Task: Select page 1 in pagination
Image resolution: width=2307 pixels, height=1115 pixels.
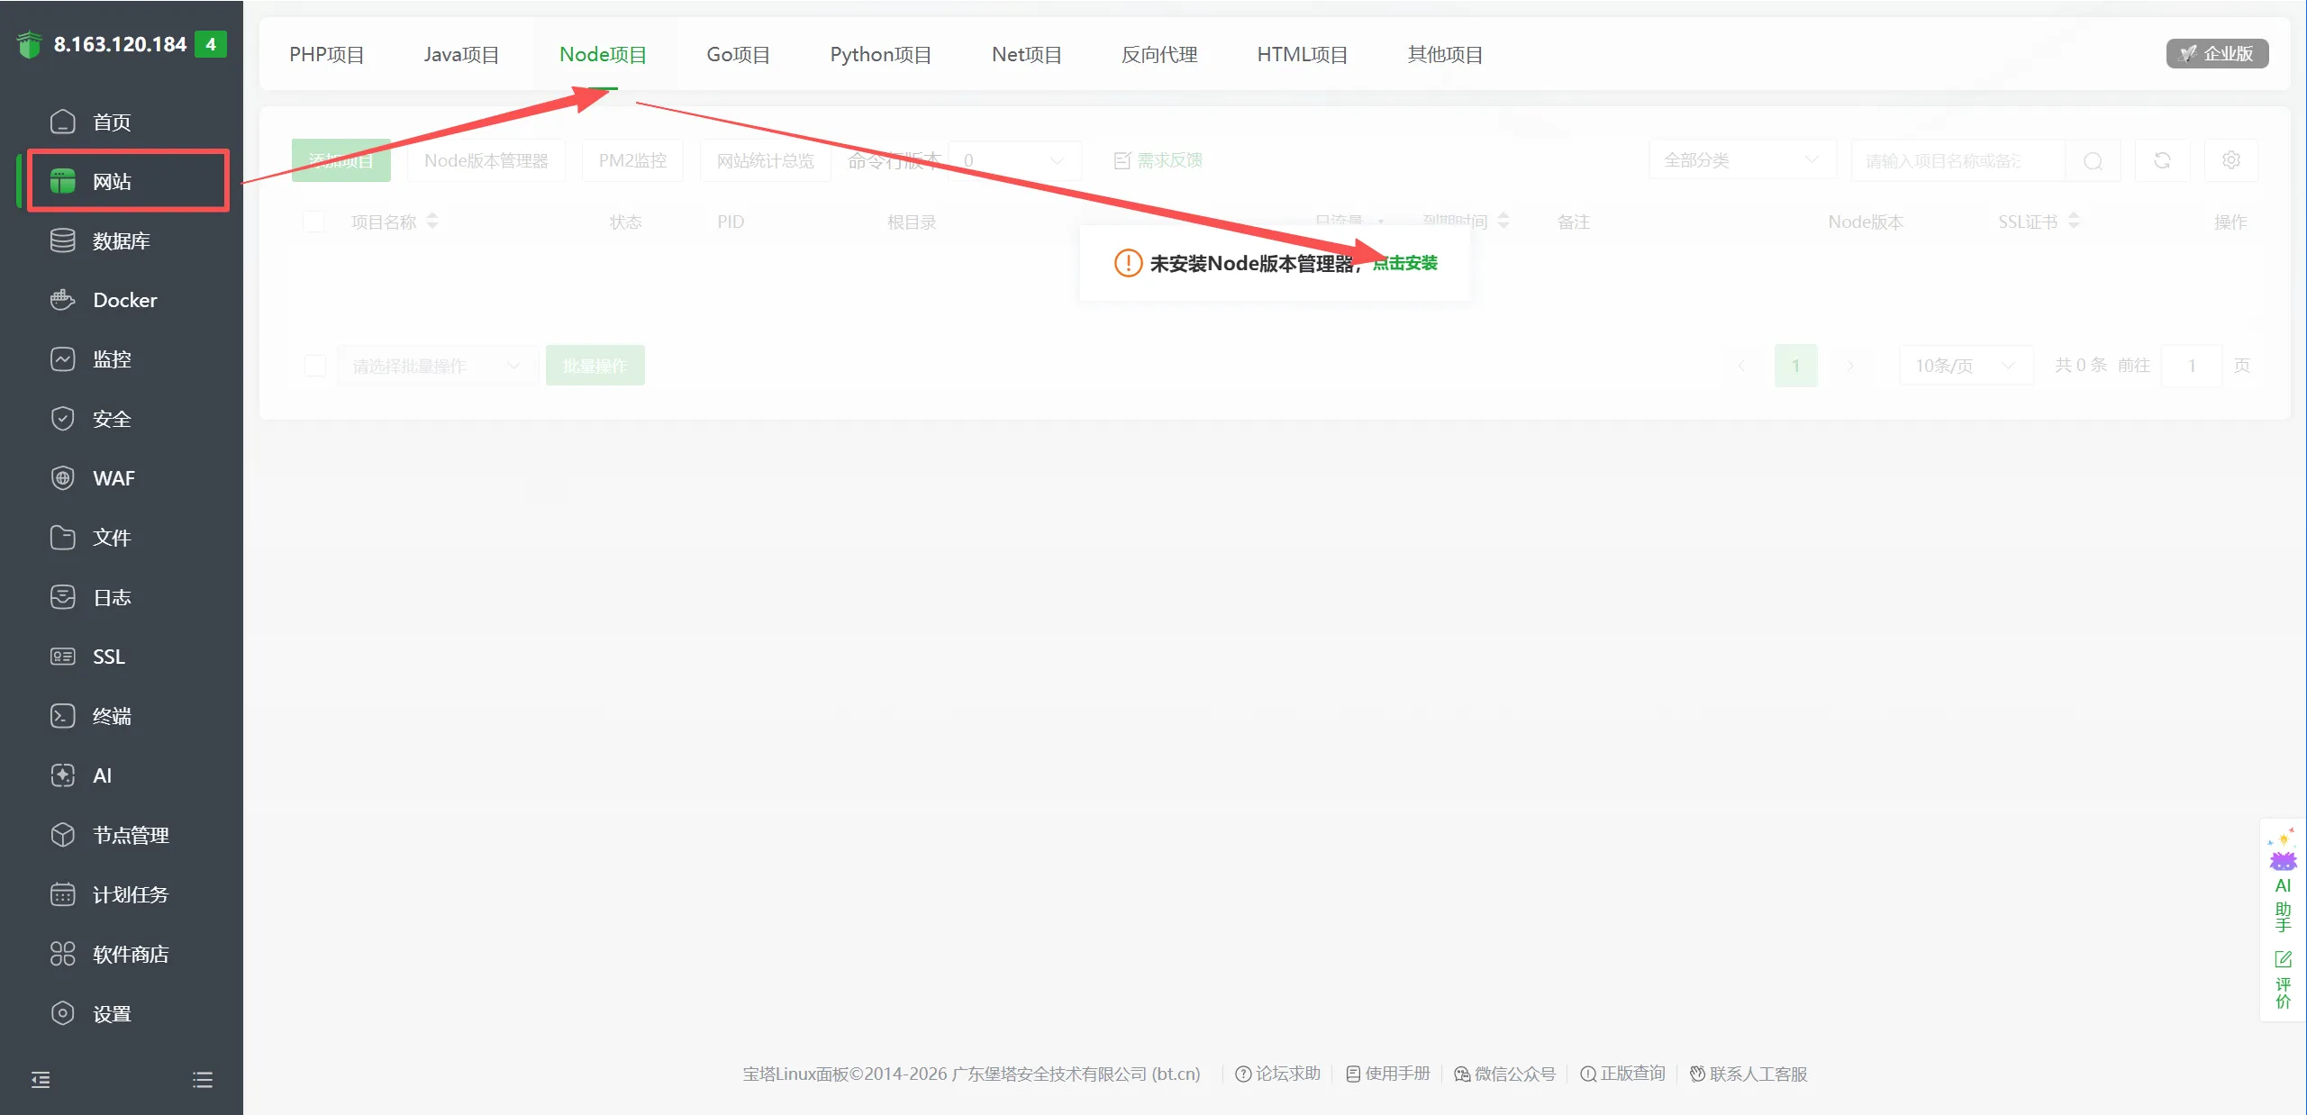Action: point(1795,366)
